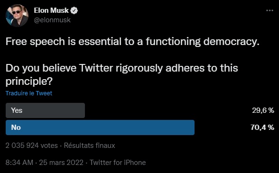
Task: Select the Yes poll result bar
Action: [x=45, y=110]
